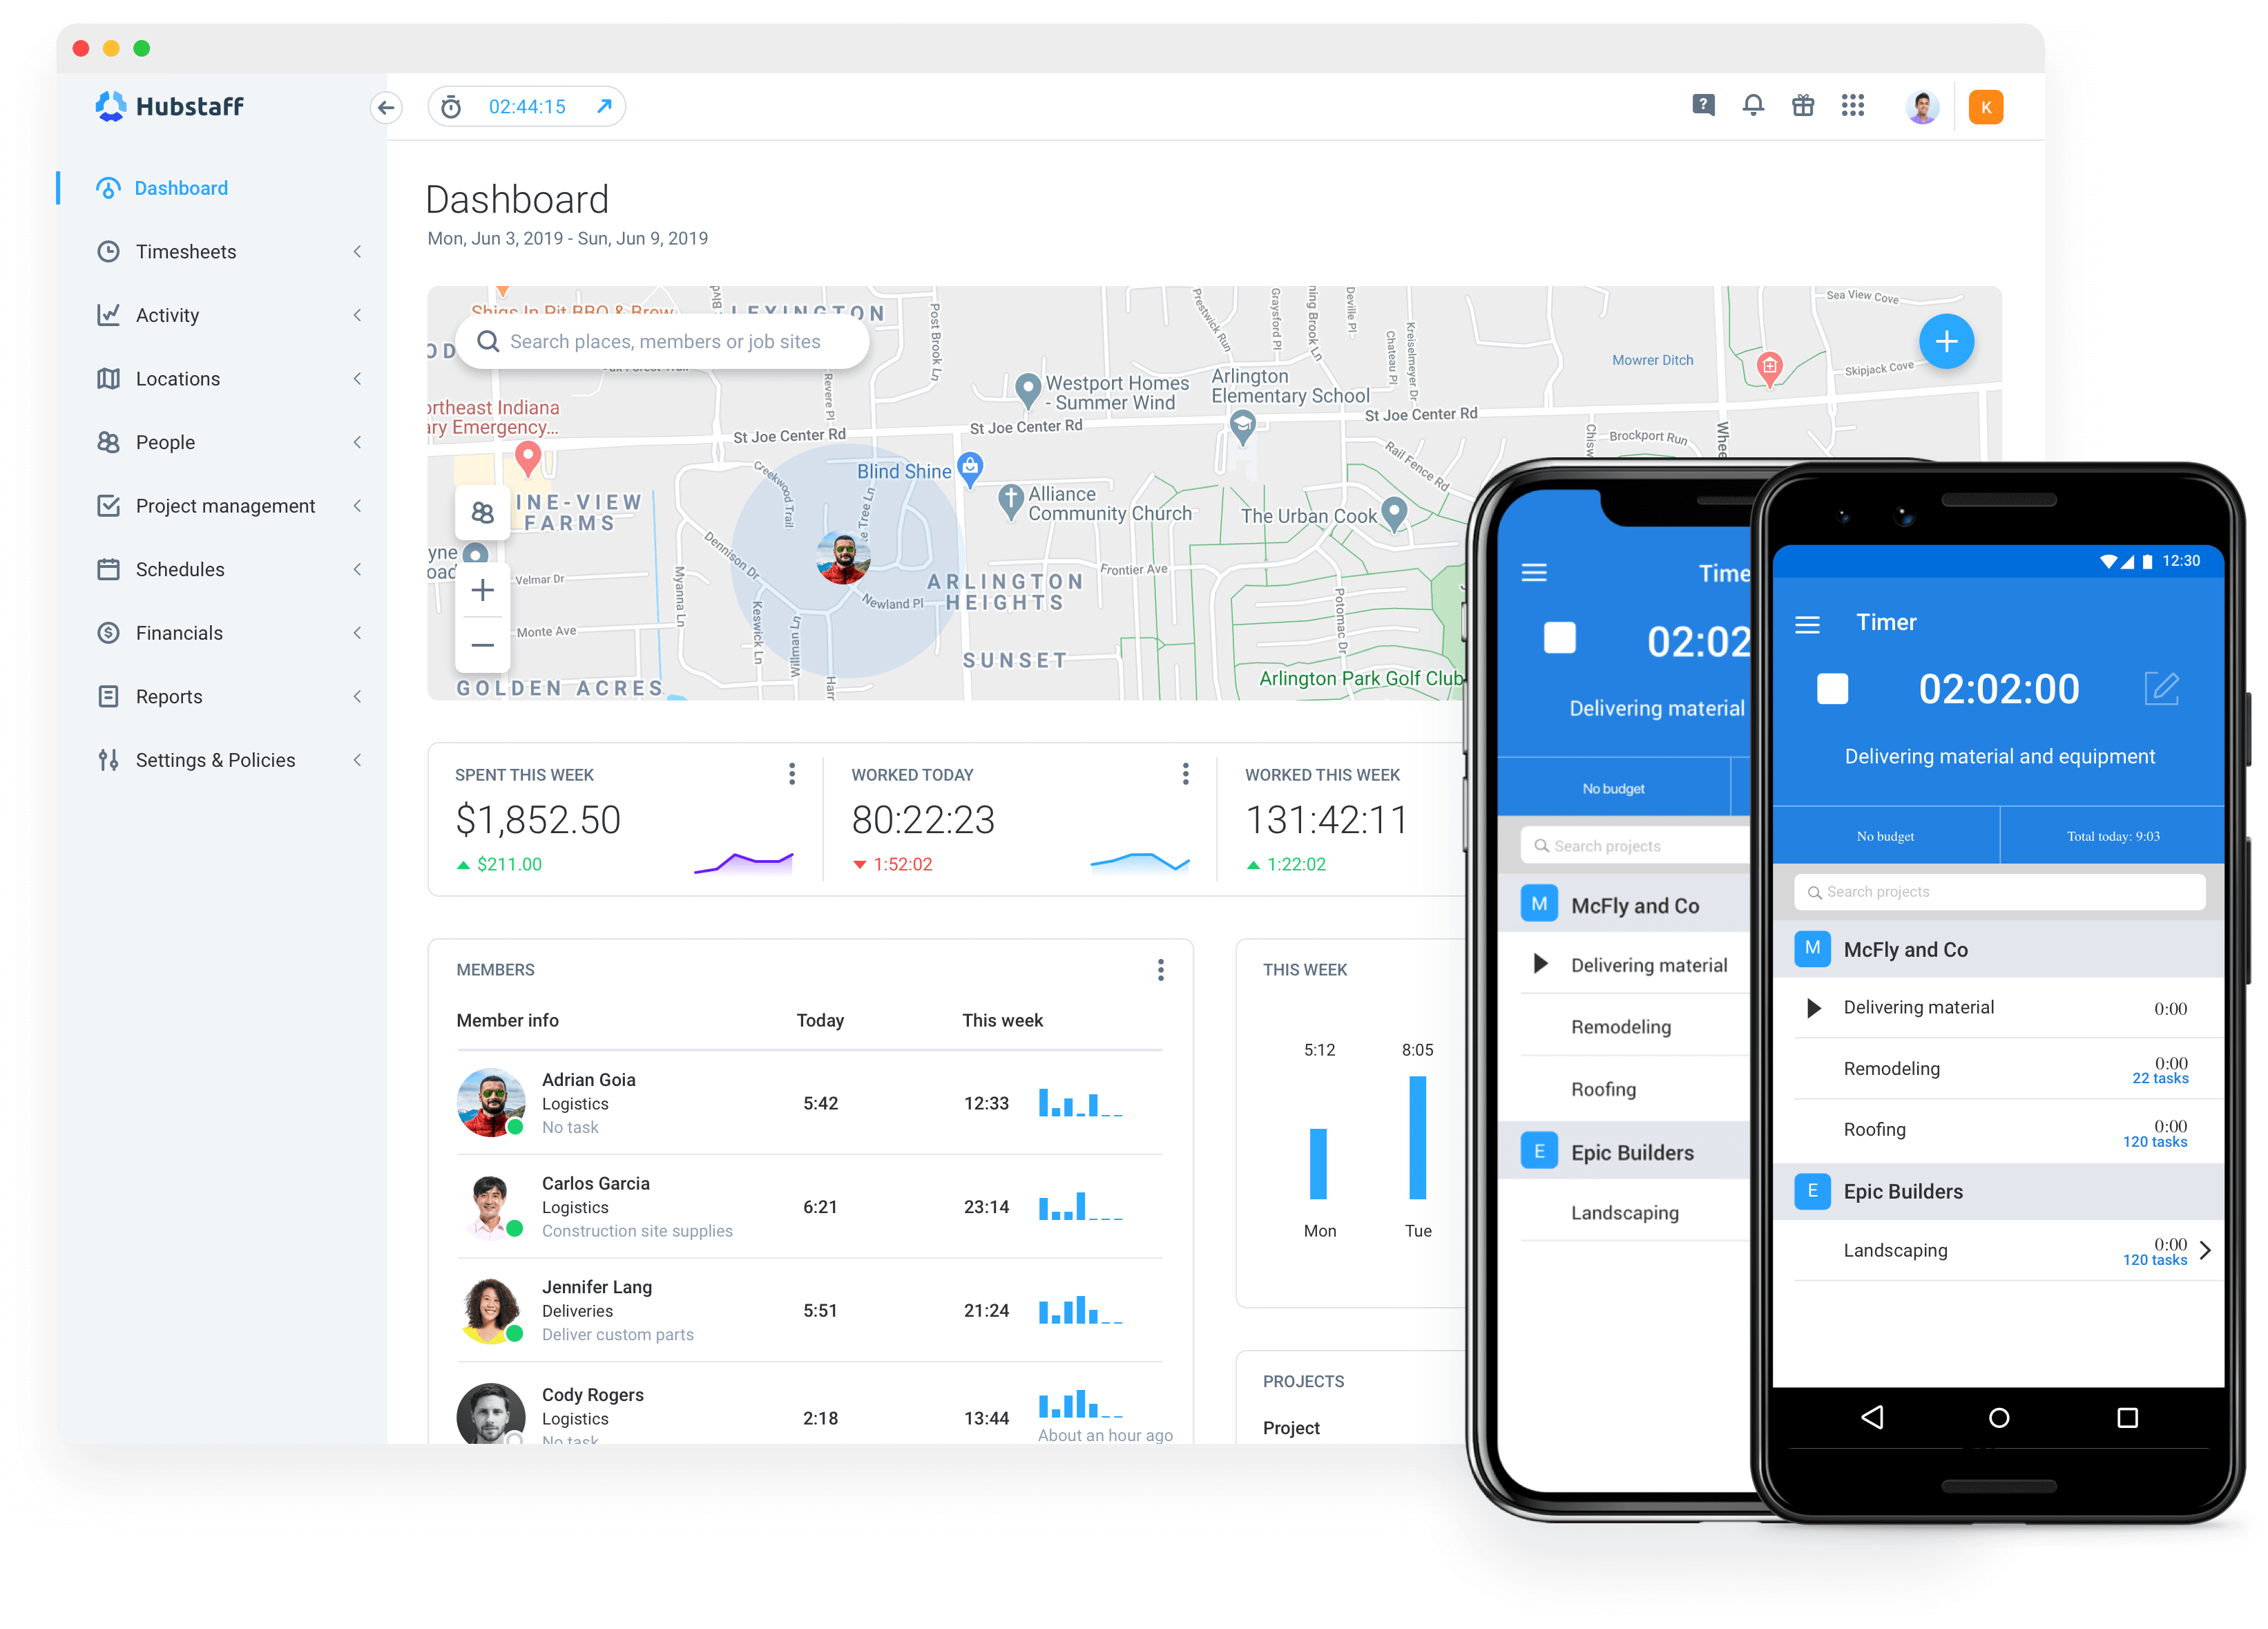
Task: Click the add location plus button on map
Action: pyautogui.click(x=1950, y=342)
